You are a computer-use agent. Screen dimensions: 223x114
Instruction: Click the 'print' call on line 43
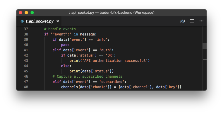[x=75, y=61]
